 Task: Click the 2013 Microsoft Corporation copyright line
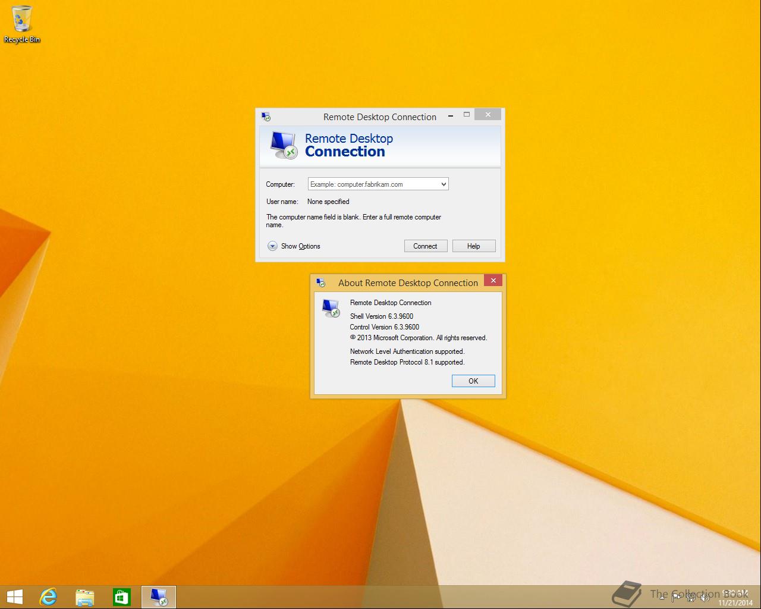pos(419,338)
